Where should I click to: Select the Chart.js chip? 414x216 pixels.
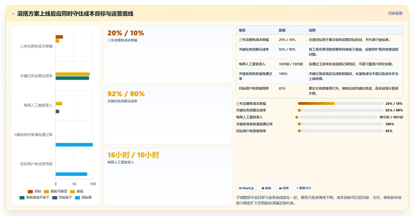(246, 188)
